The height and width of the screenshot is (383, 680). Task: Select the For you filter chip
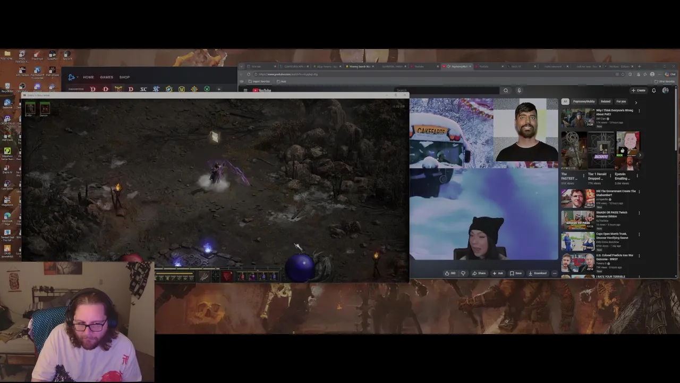621,102
